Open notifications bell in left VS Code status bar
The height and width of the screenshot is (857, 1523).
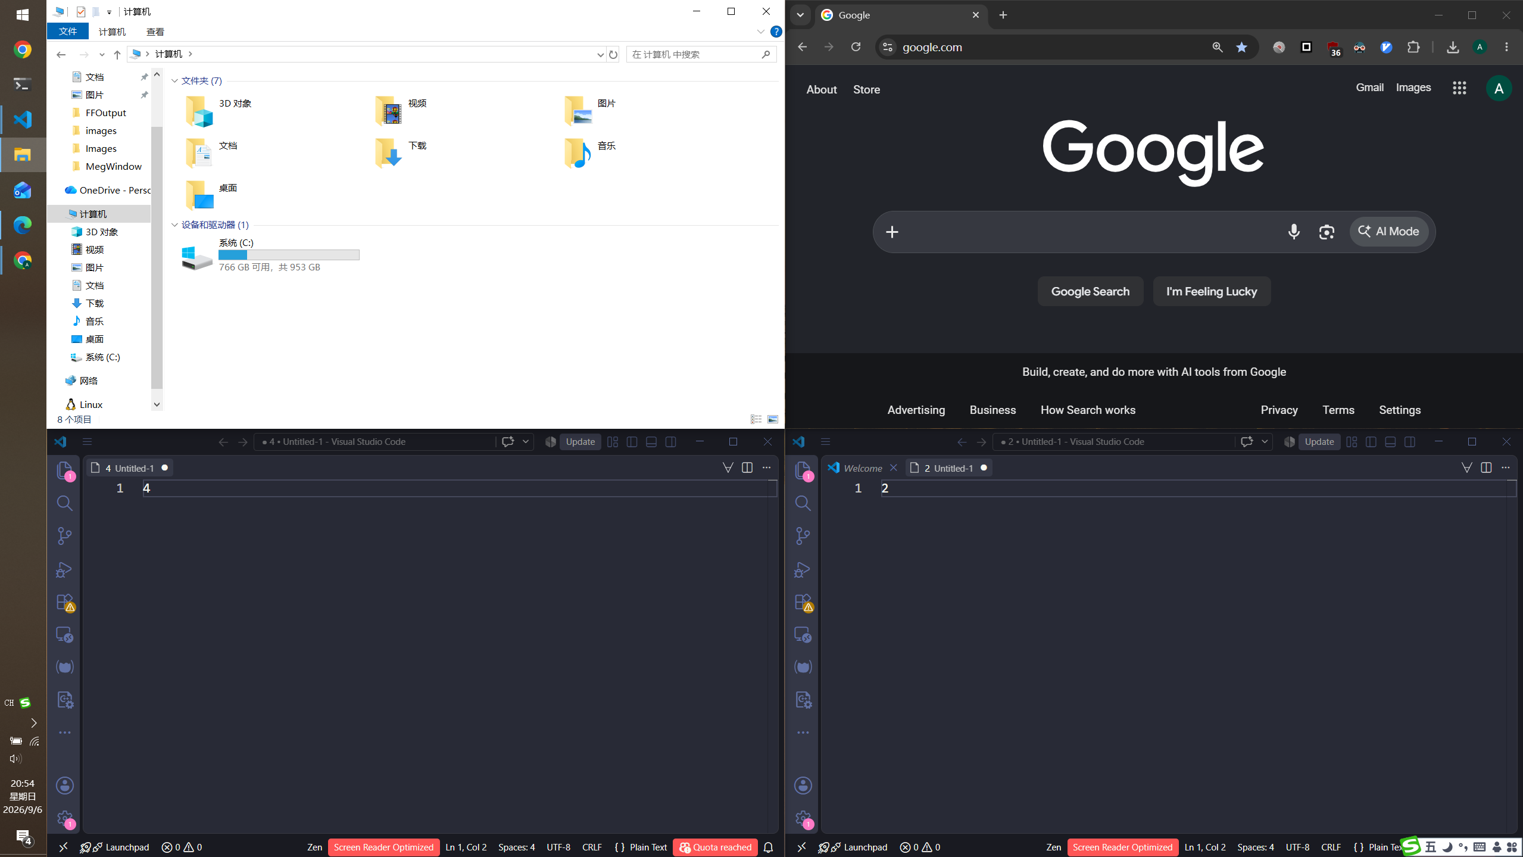pos(768,847)
